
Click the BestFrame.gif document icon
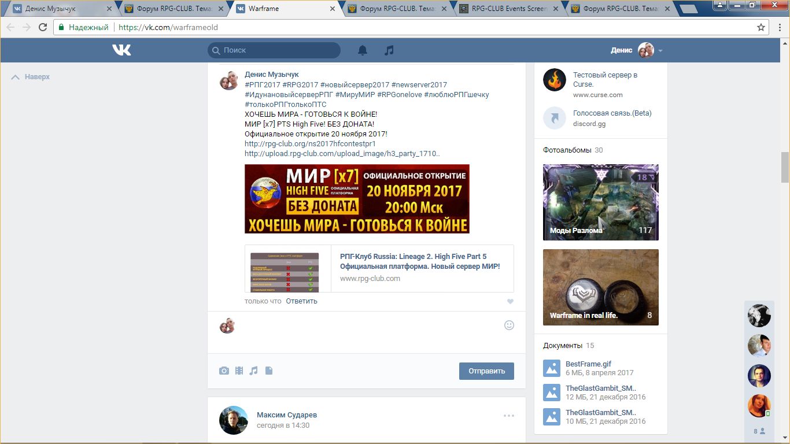click(552, 368)
